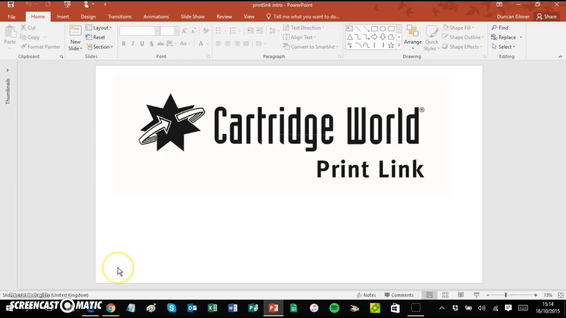The width and height of the screenshot is (566, 318).
Task: Decrease list indent level
Action: point(250,31)
